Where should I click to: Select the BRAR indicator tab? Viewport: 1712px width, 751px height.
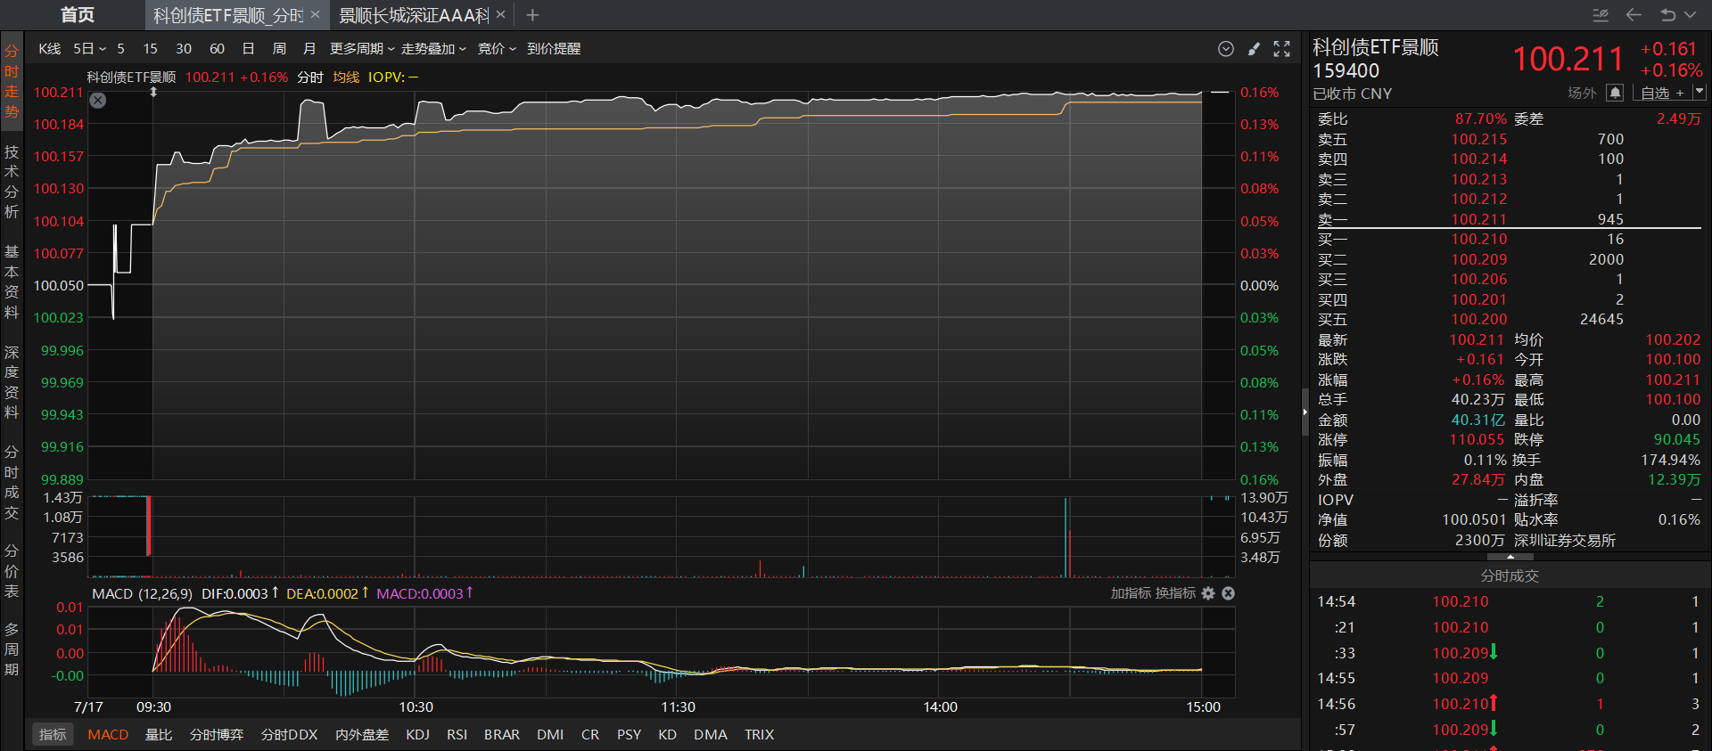pyautogui.click(x=502, y=735)
